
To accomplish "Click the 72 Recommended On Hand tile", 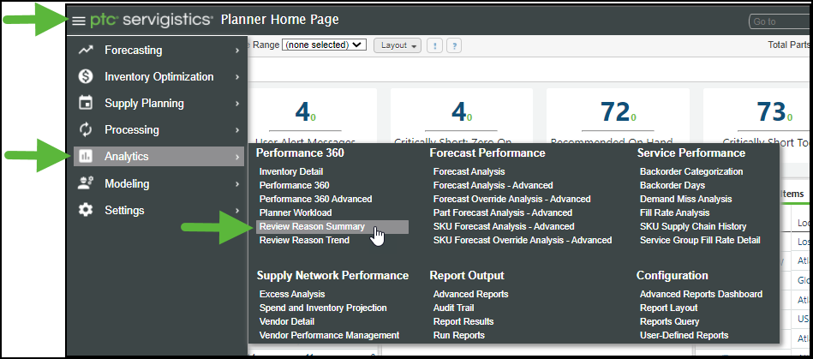I will pos(618,117).
